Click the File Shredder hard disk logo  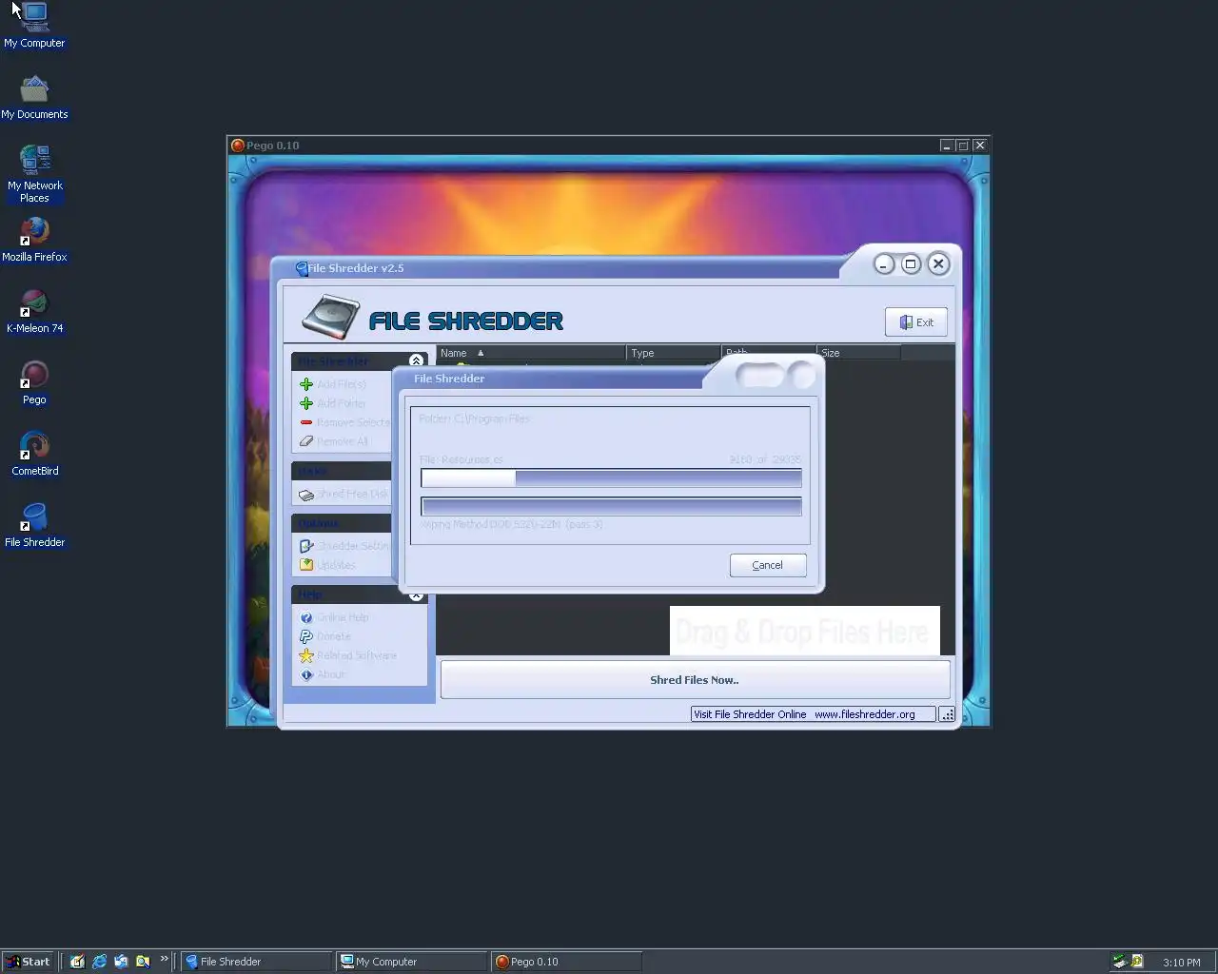330,318
